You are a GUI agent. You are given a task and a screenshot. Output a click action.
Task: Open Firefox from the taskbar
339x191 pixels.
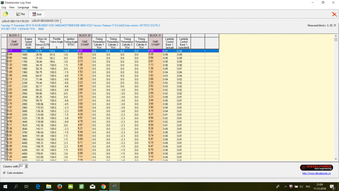coord(60,187)
